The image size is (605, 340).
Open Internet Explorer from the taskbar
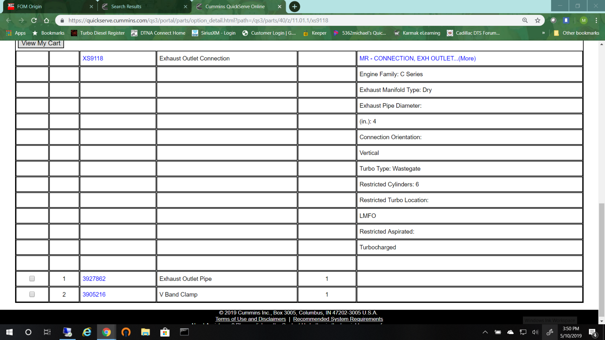(86, 332)
